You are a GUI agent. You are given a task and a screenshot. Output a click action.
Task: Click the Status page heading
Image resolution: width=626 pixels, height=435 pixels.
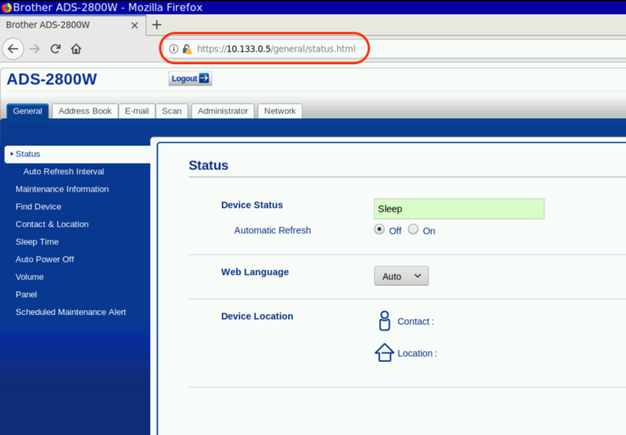[x=209, y=166]
